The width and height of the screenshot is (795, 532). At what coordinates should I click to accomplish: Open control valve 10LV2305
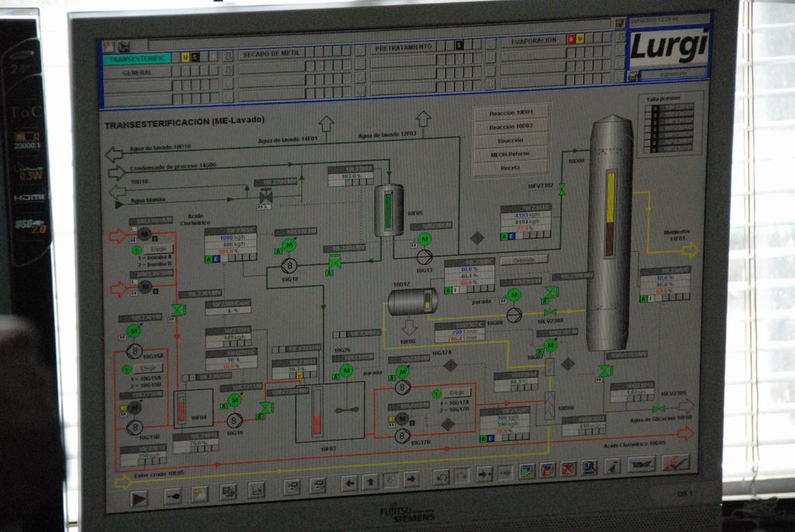click(x=658, y=409)
